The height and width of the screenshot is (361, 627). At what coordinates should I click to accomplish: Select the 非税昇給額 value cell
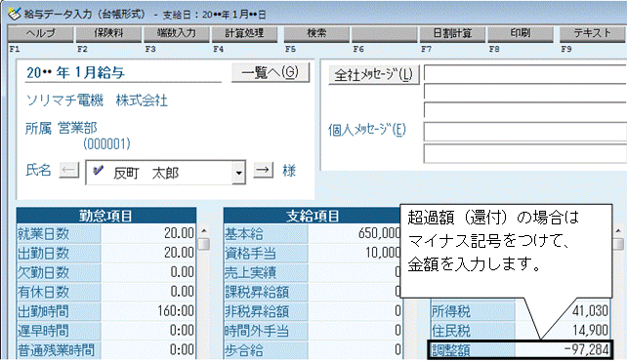coord(355,311)
